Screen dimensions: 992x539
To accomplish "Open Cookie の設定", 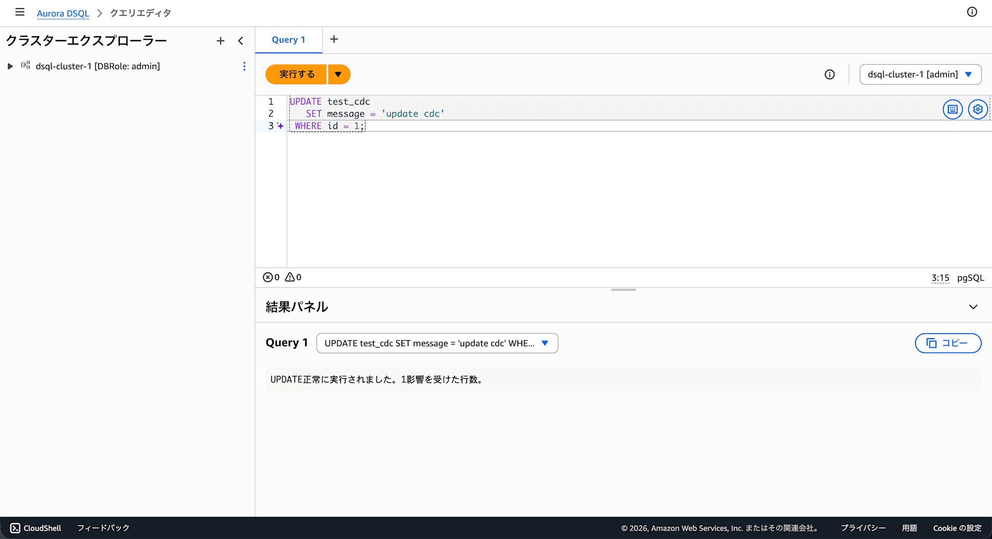I will point(957,528).
